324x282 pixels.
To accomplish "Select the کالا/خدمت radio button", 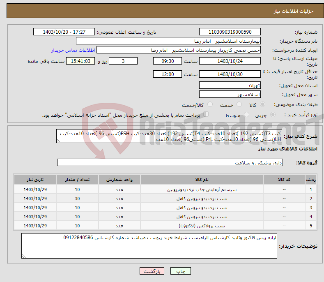I will (210, 104).
